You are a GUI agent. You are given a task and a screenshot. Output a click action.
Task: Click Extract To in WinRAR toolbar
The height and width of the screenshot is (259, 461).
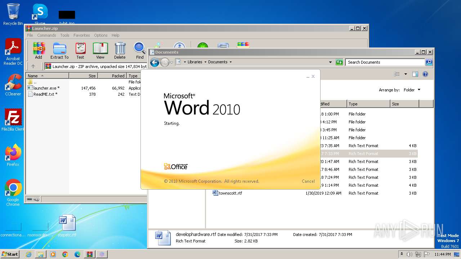pyautogui.click(x=59, y=50)
